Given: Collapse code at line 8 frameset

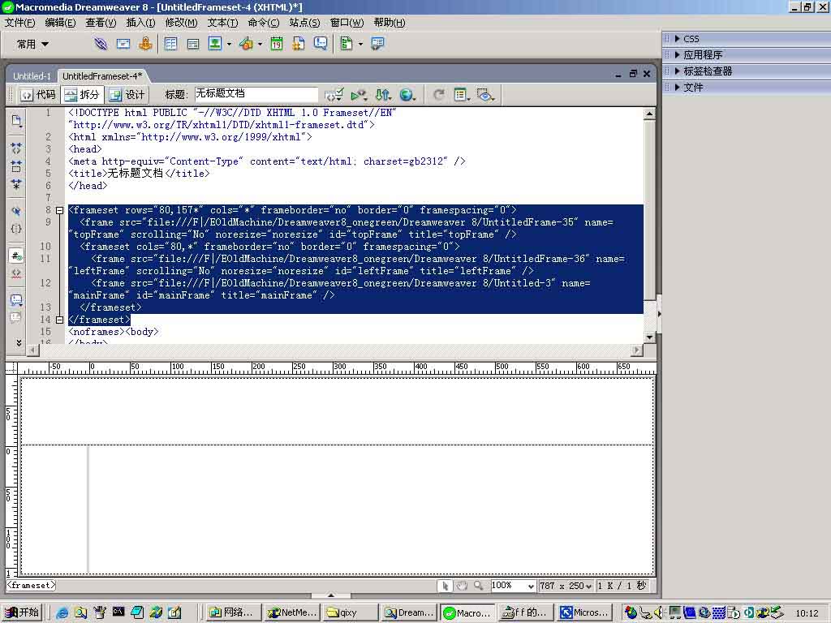Looking at the screenshot, I should [59, 210].
